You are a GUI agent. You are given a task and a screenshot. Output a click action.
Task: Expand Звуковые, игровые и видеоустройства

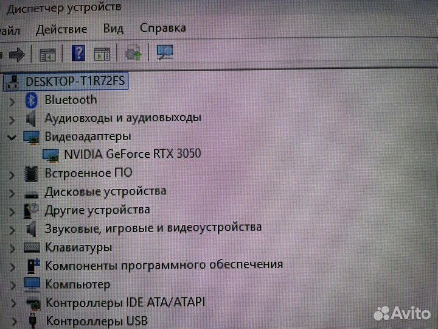pos(12,230)
